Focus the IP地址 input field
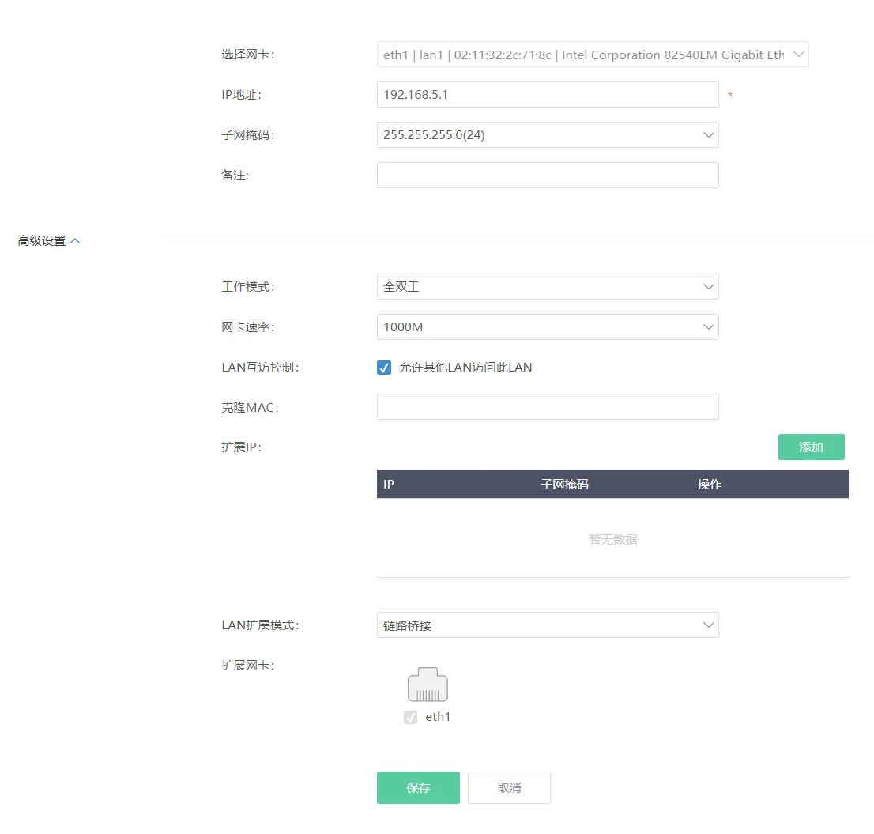 point(548,95)
